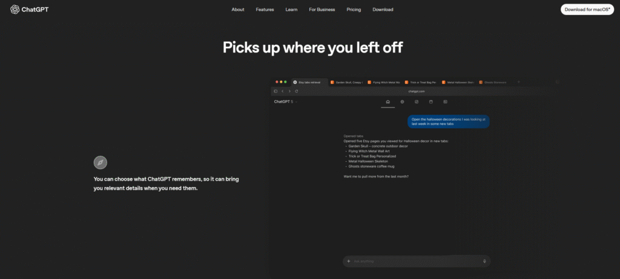The height and width of the screenshot is (279, 620).
Task: Open the Features menu item
Action: (265, 10)
